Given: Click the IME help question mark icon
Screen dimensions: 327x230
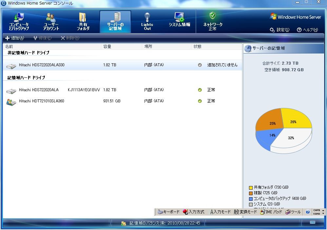Looking at the screenshot, I should point(308,212).
